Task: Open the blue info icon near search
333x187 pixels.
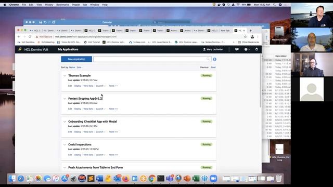Action: (214, 59)
